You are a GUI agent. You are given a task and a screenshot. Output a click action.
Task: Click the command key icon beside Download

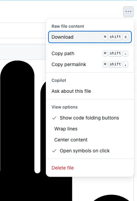105,37
